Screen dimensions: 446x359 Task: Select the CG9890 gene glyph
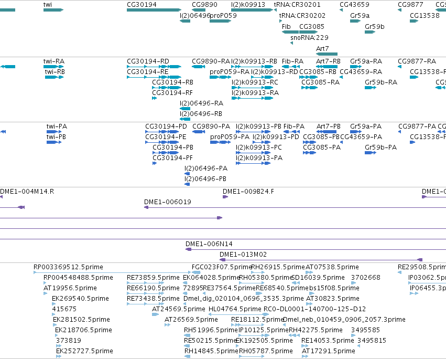198,10
